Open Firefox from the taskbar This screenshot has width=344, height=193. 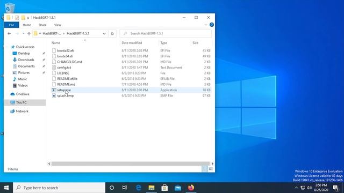click(191, 188)
